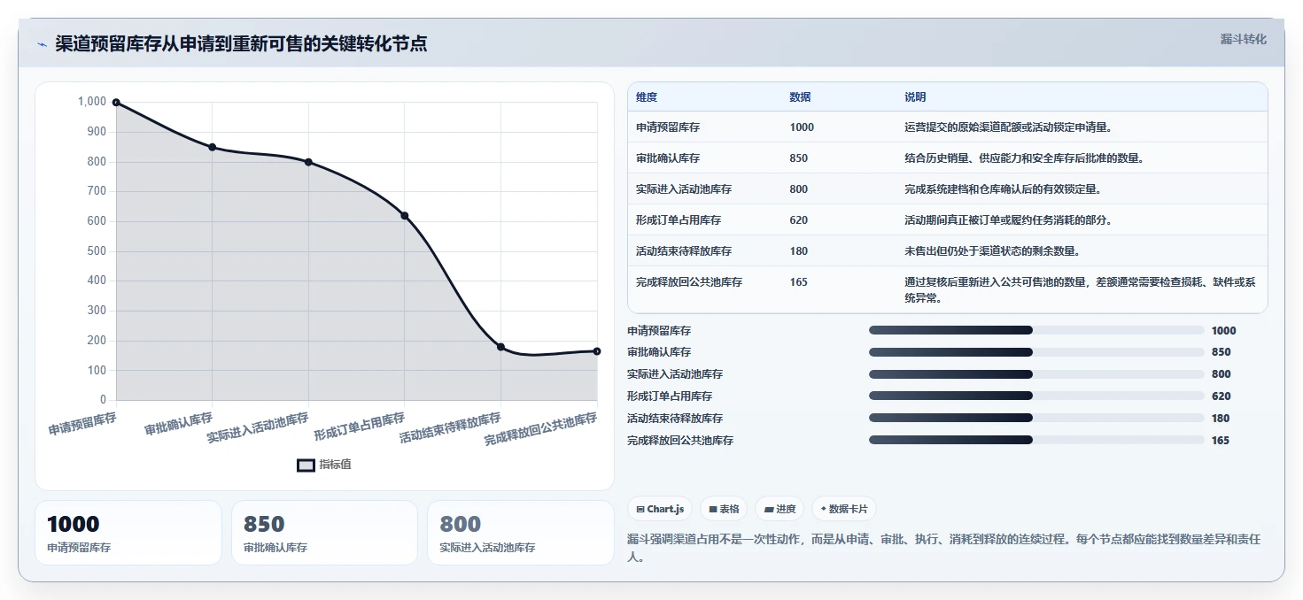Click the lightning icon beside the title
Screen dimensions: 1303x600
pyautogui.click(x=42, y=45)
